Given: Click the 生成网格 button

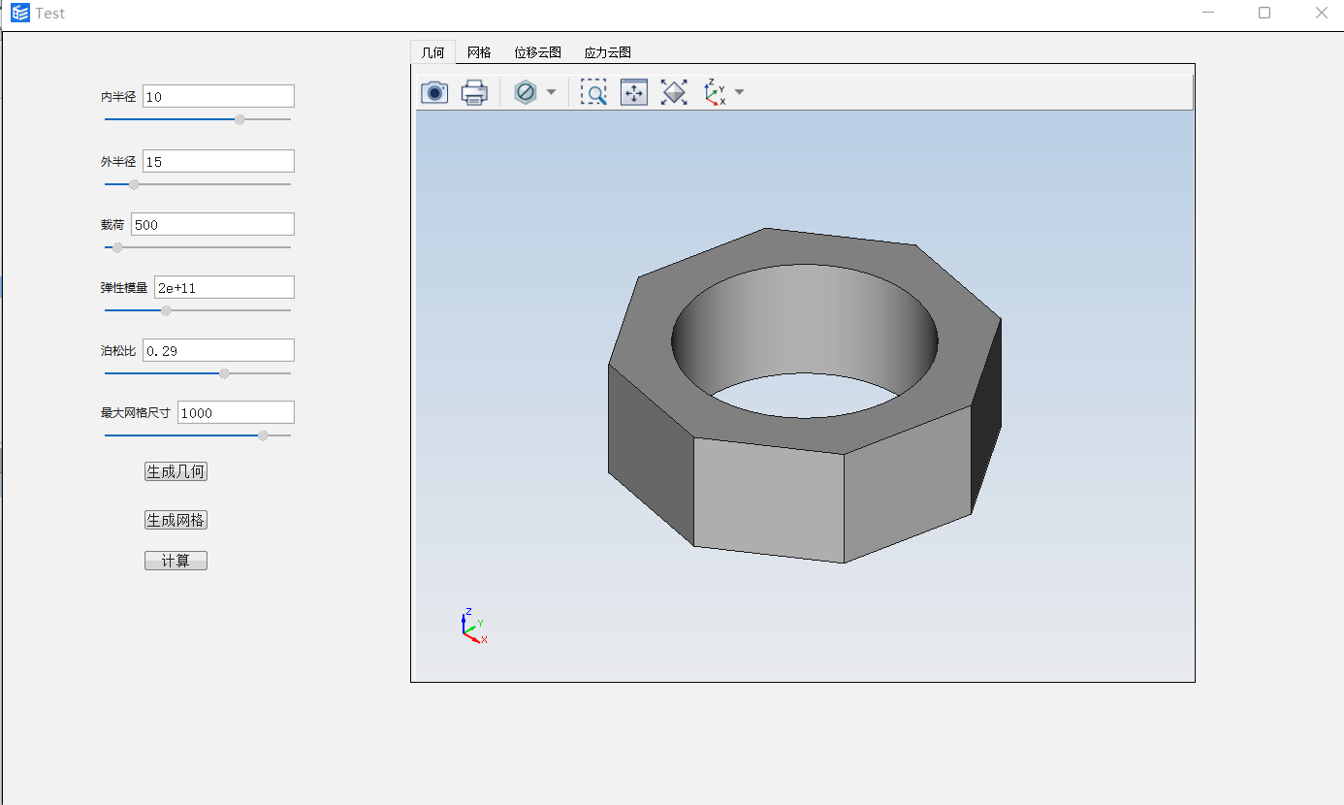Looking at the screenshot, I should pos(176,520).
